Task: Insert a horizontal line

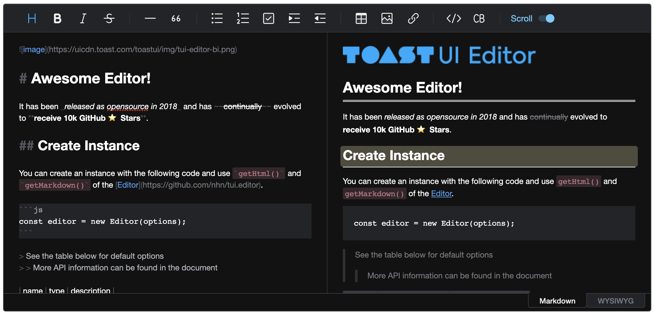Action: 150,19
